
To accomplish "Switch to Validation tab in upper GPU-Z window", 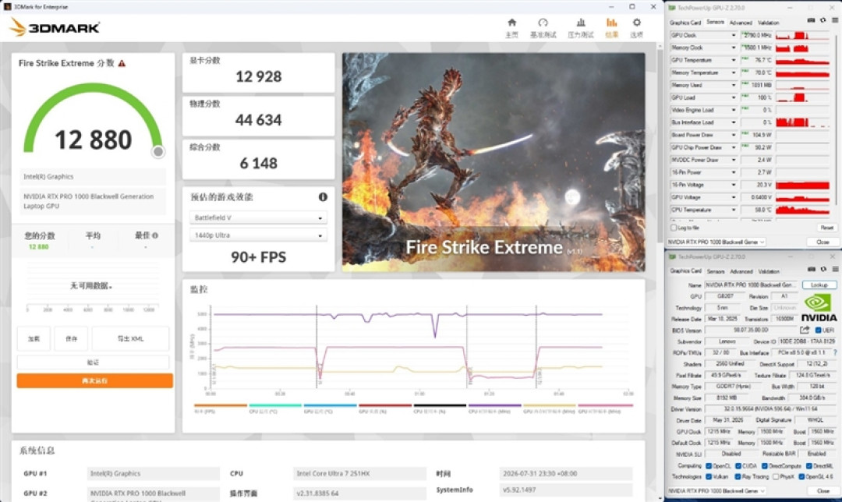I will (769, 23).
